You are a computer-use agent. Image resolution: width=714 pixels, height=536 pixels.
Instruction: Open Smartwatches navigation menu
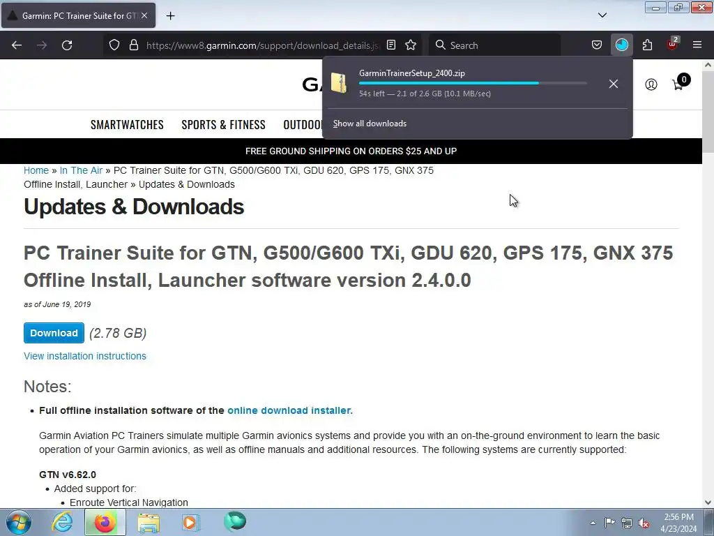127,124
